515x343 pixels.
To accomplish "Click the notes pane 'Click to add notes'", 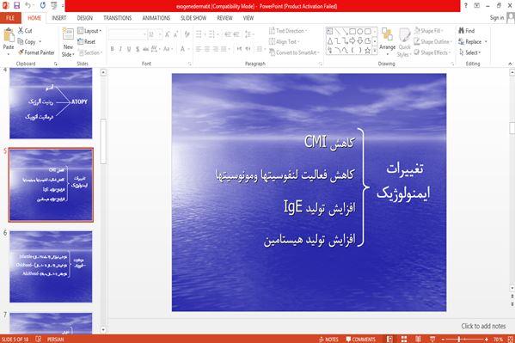I will (x=483, y=326).
